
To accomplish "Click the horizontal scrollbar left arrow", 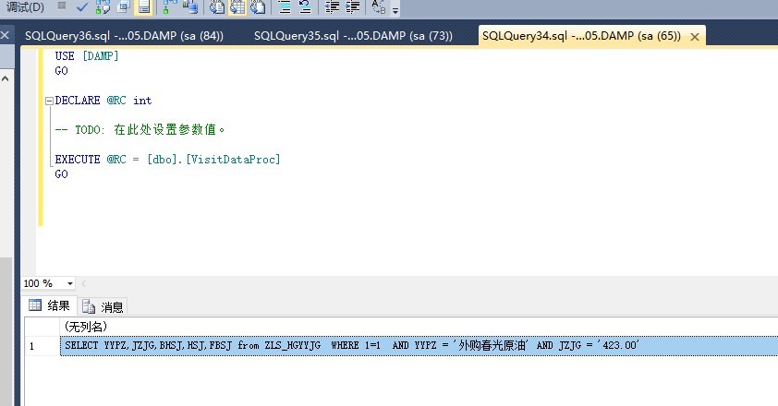I will [x=83, y=283].
